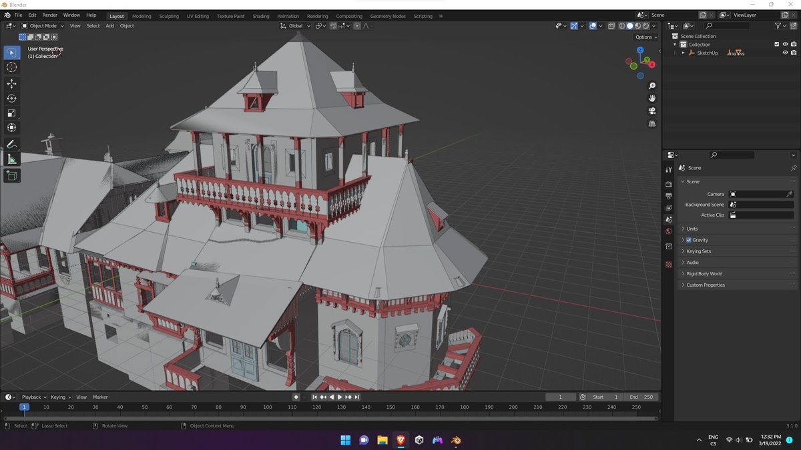Viewport: 801px width, 450px height.
Task: Open the viewport Options dropdown
Action: tap(646, 37)
